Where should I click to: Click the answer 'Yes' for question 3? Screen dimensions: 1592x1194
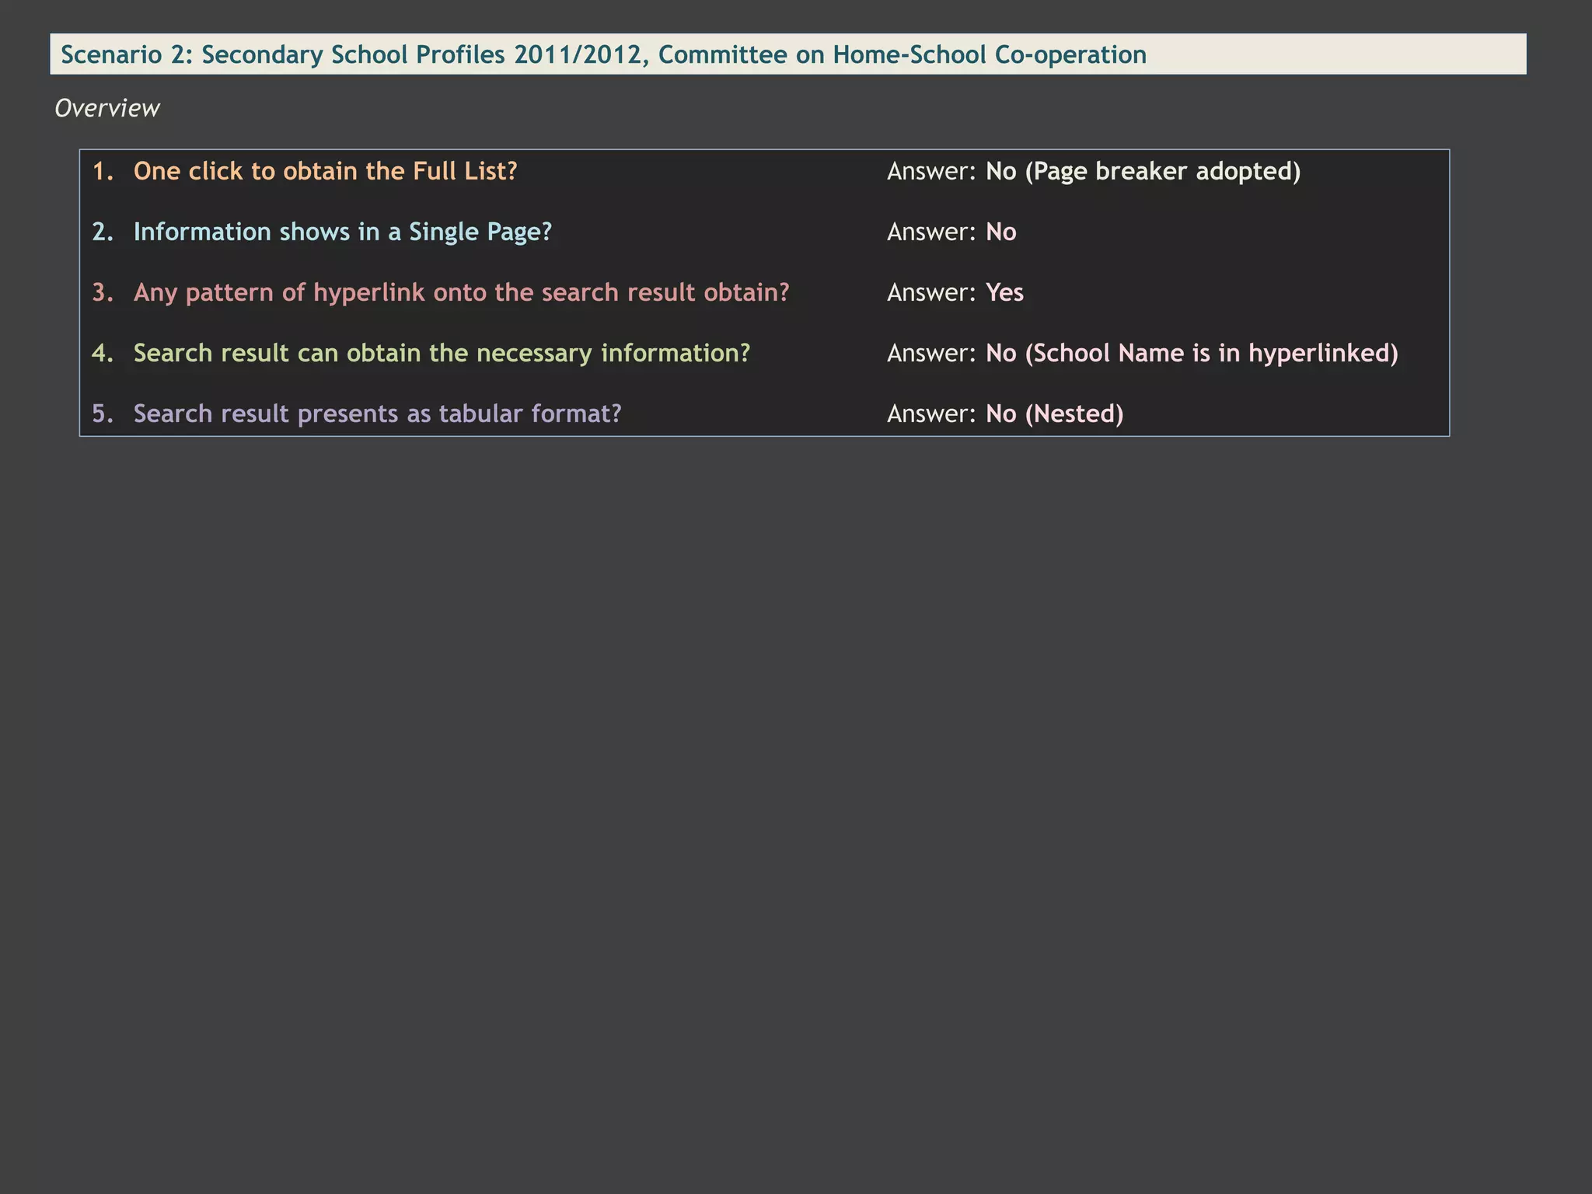click(x=1004, y=292)
